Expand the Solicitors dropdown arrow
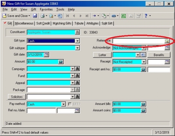The width and height of the screenshot is (175, 136). pyautogui.click(x=72, y=97)
